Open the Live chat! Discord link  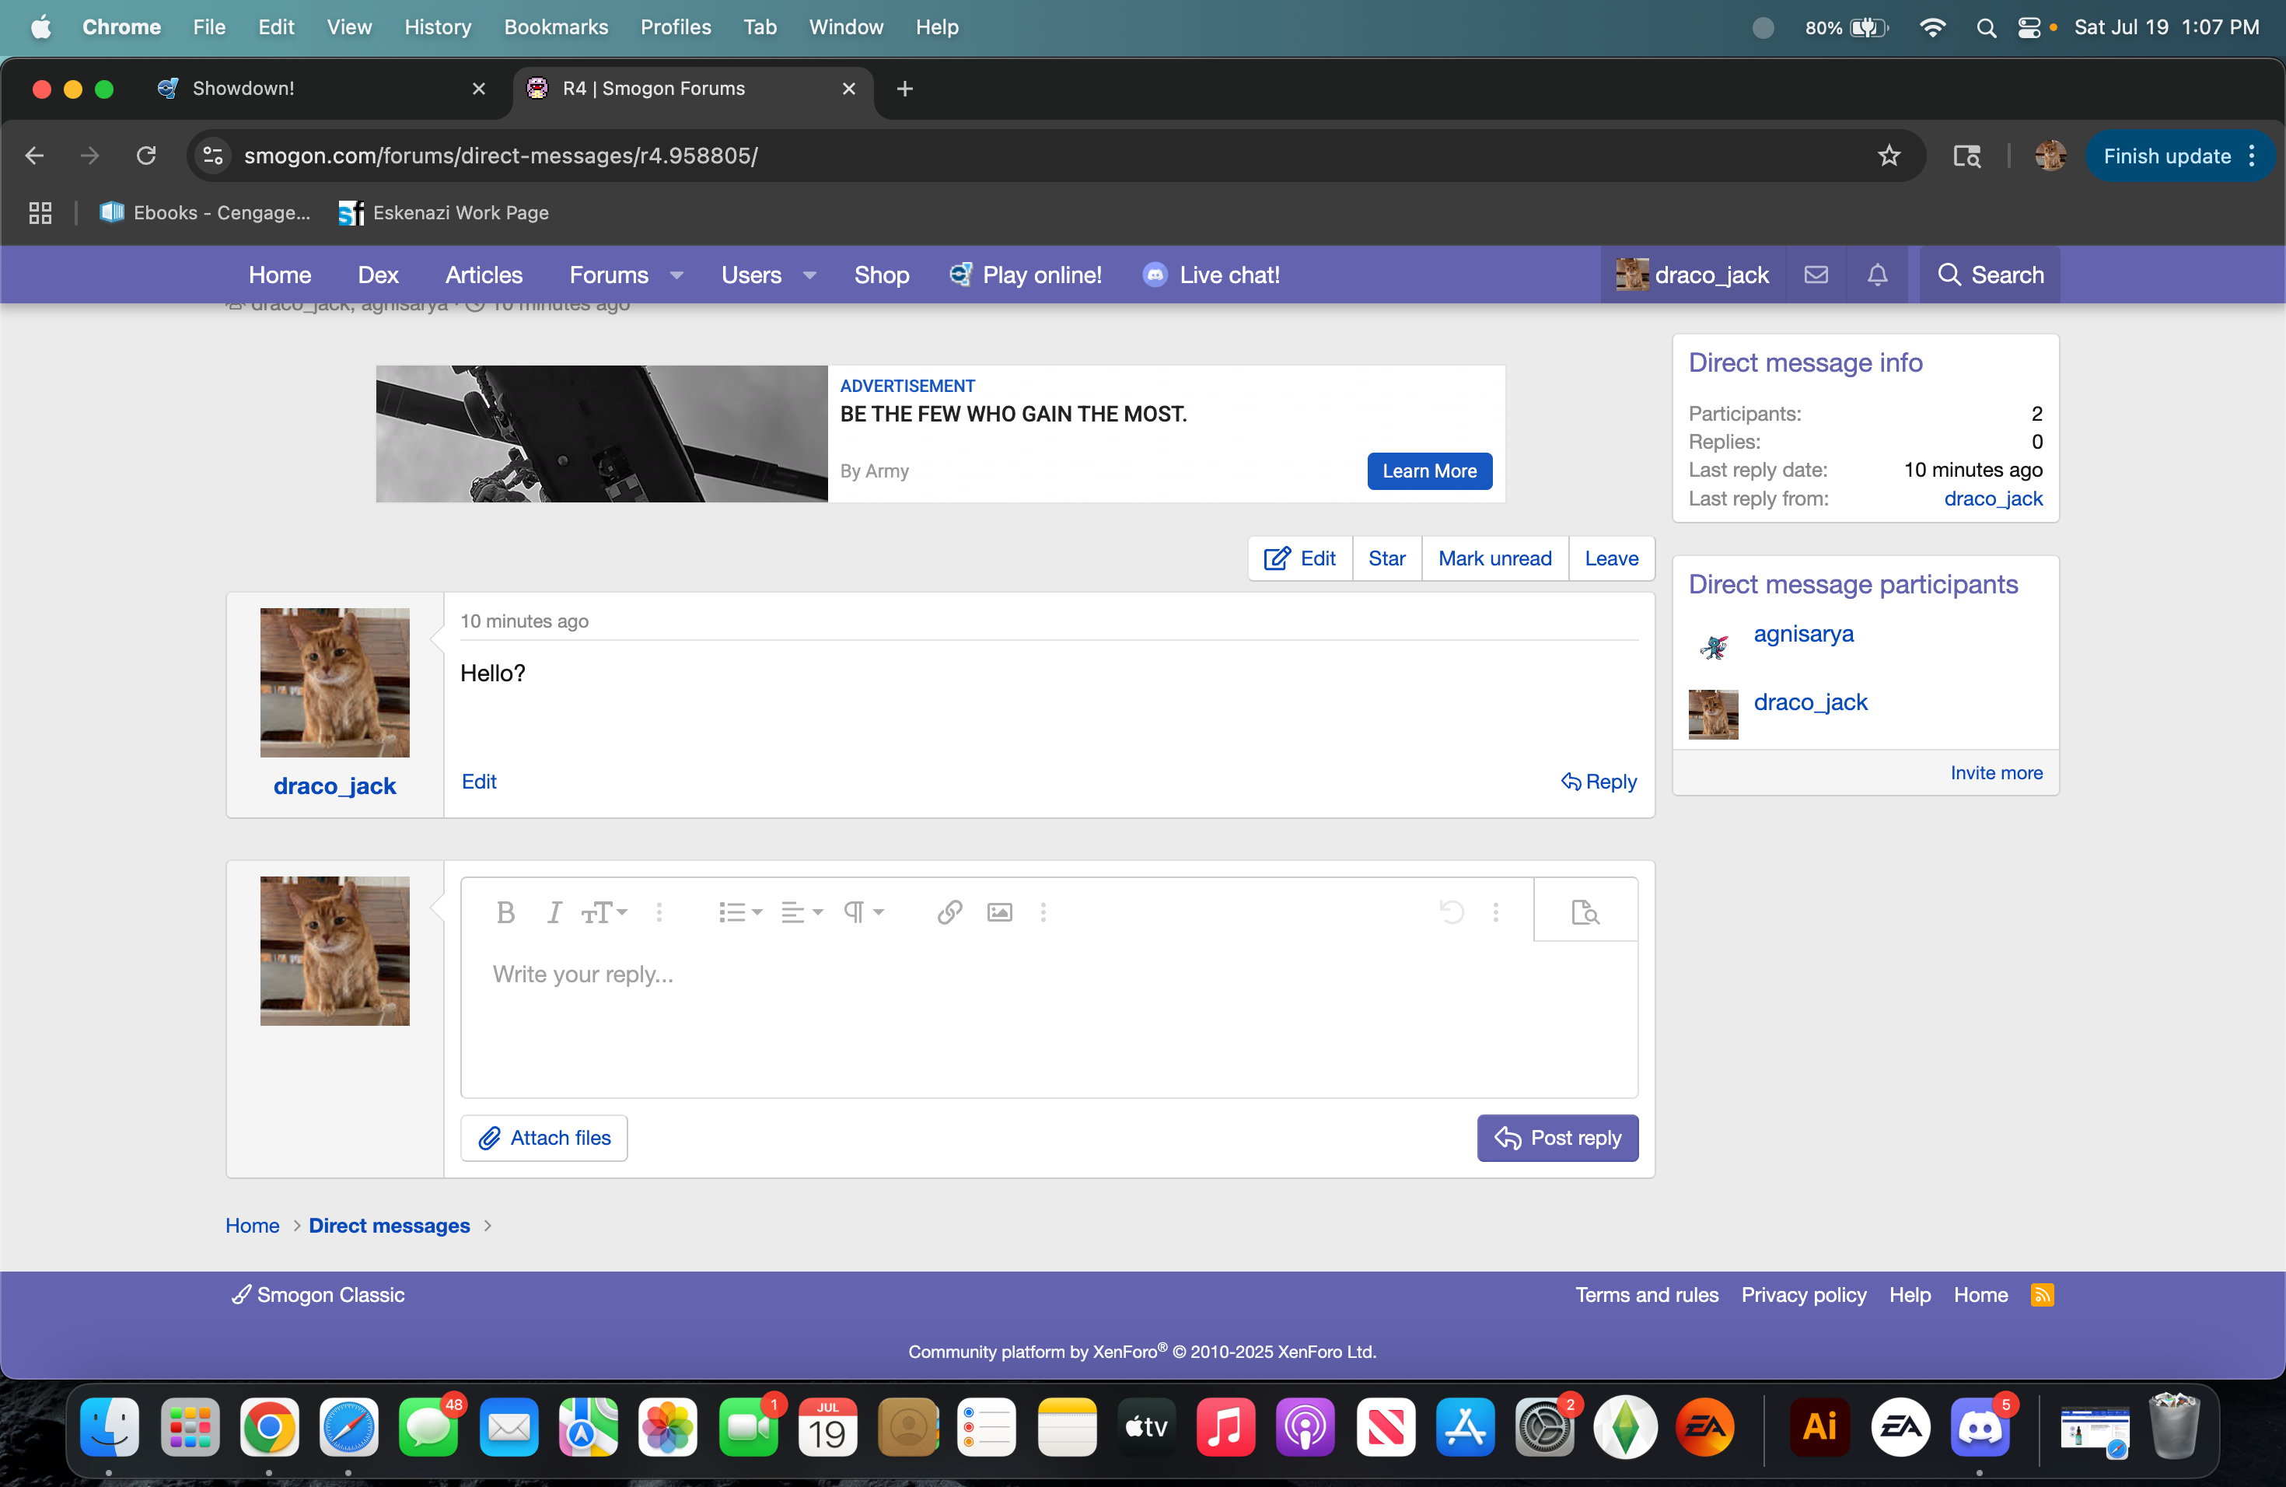point(1210,275)
